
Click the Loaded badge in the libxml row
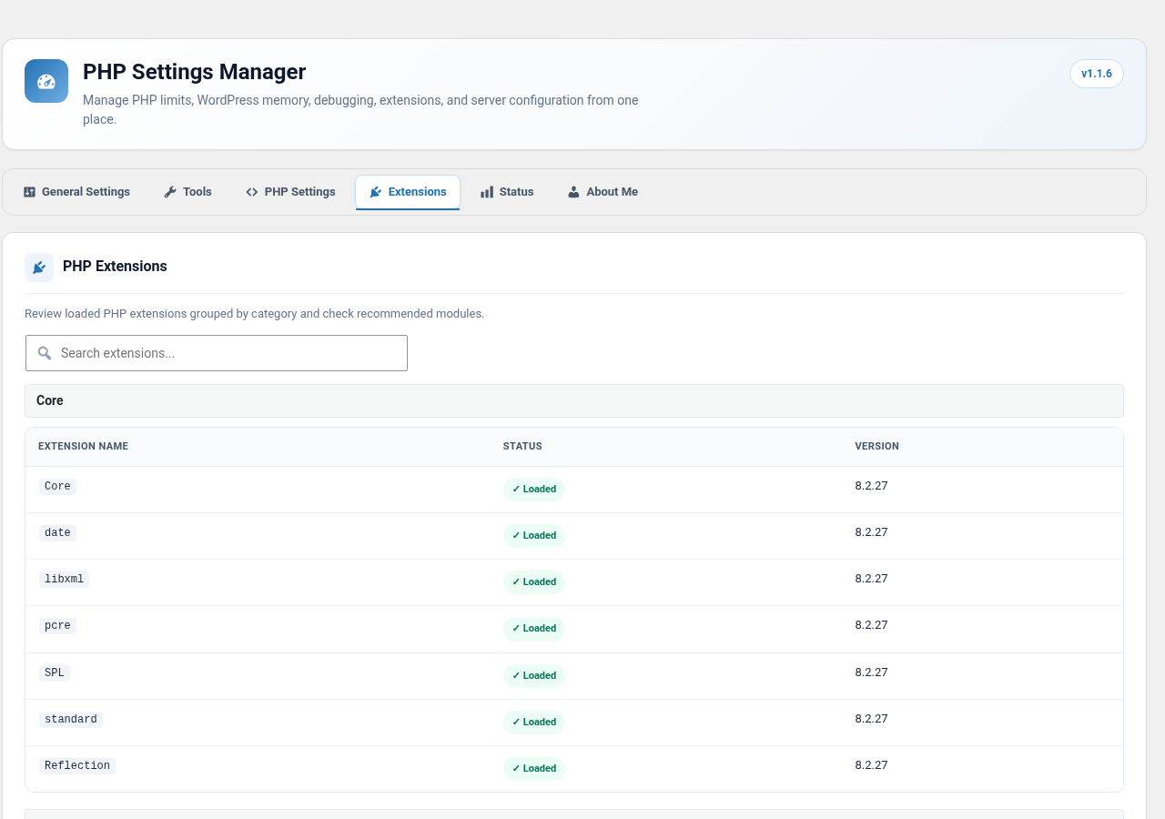534,582
